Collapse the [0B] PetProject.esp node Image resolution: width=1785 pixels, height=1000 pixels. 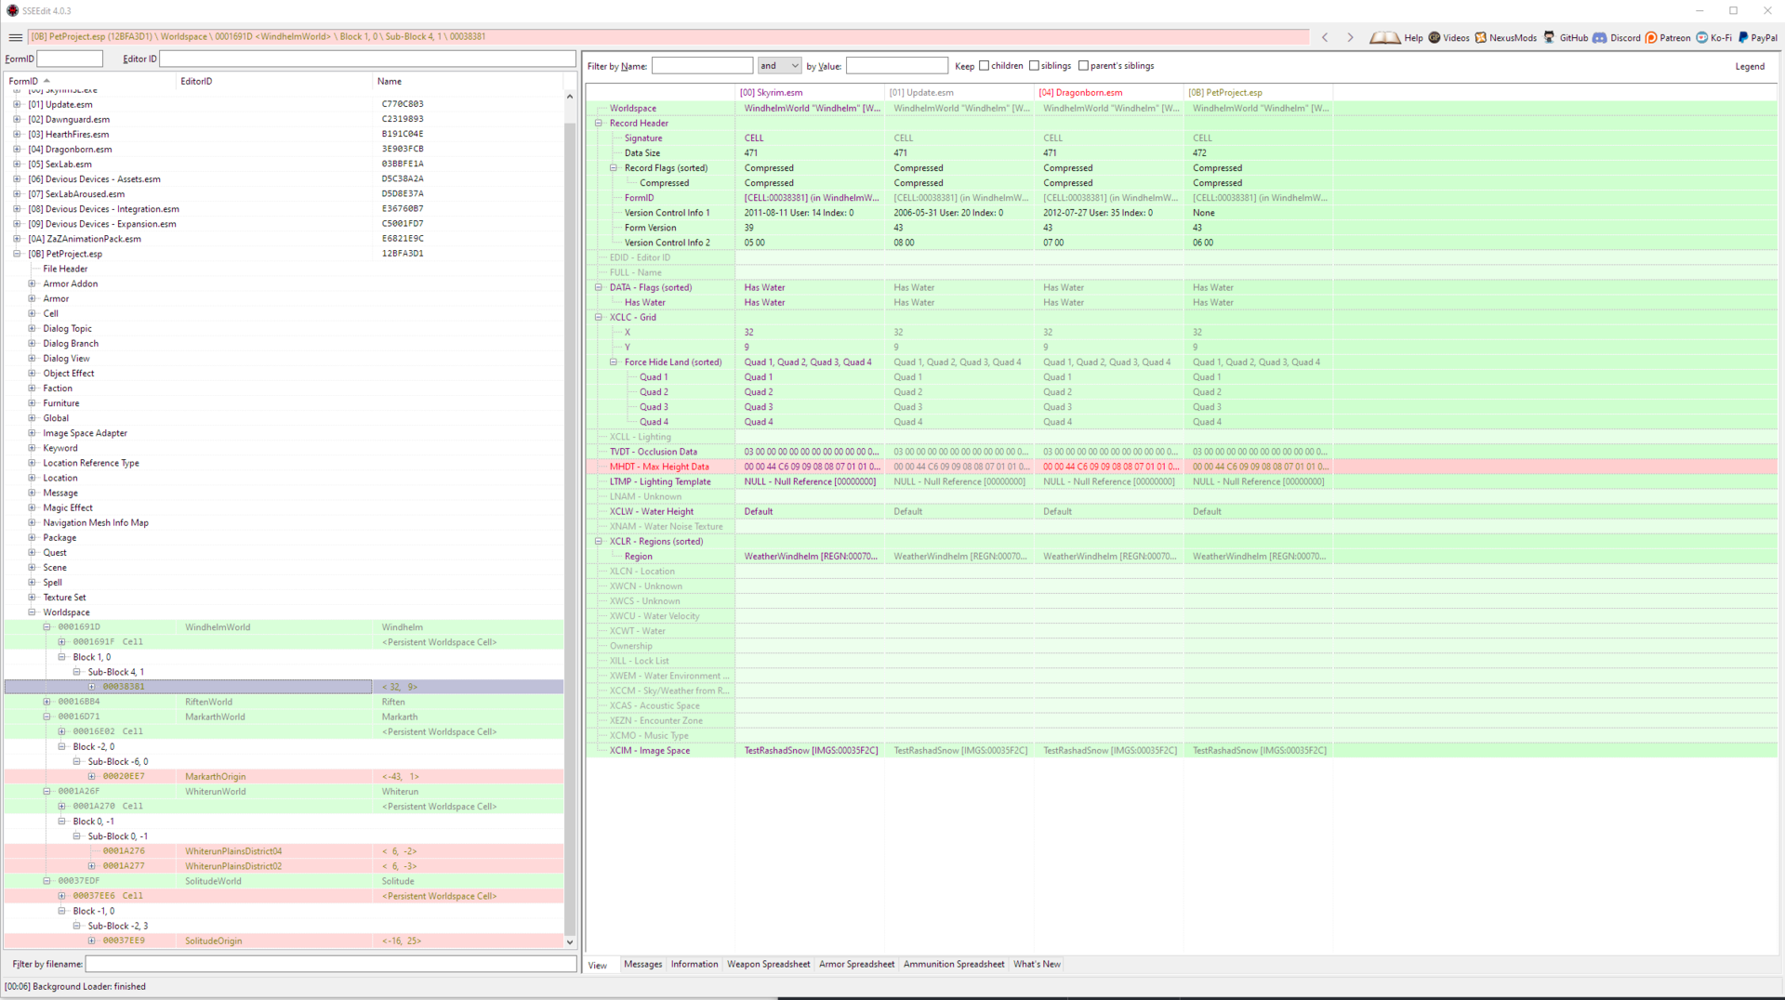tap(17, 254)
